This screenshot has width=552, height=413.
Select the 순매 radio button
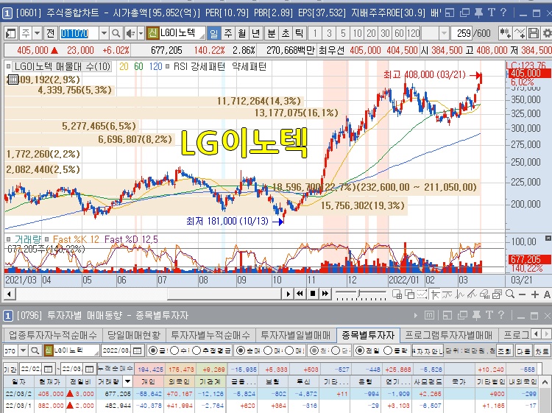pyautogui.click(x=240, y=350)
